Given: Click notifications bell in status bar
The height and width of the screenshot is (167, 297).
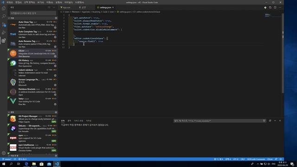Looking at the screenshot, I should 280,159.
